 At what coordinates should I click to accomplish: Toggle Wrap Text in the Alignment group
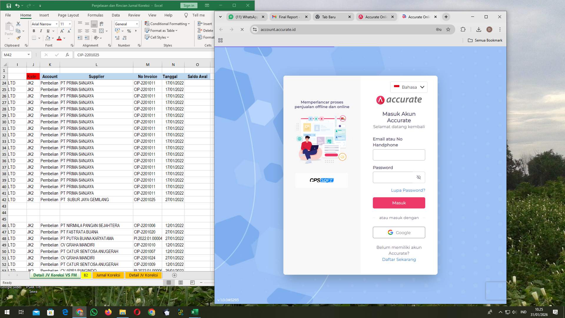[102, 24]
